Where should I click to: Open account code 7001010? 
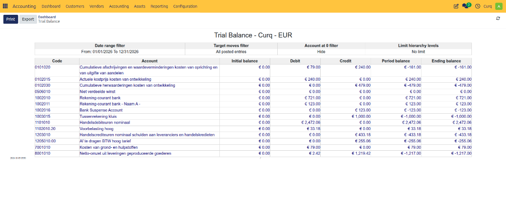42,147
